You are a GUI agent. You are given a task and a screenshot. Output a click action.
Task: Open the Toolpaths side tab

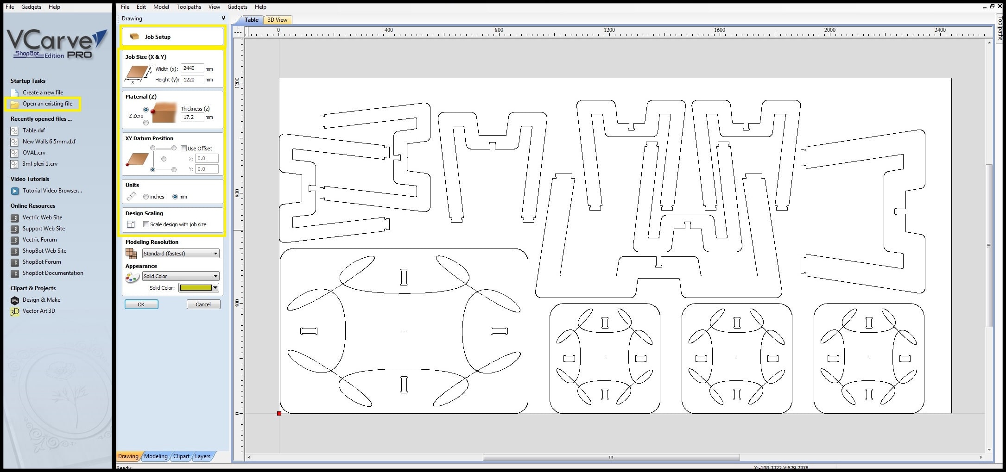1000,29
